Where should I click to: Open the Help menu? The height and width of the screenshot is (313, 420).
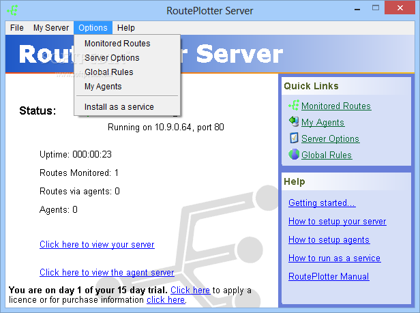pos(126,27)
